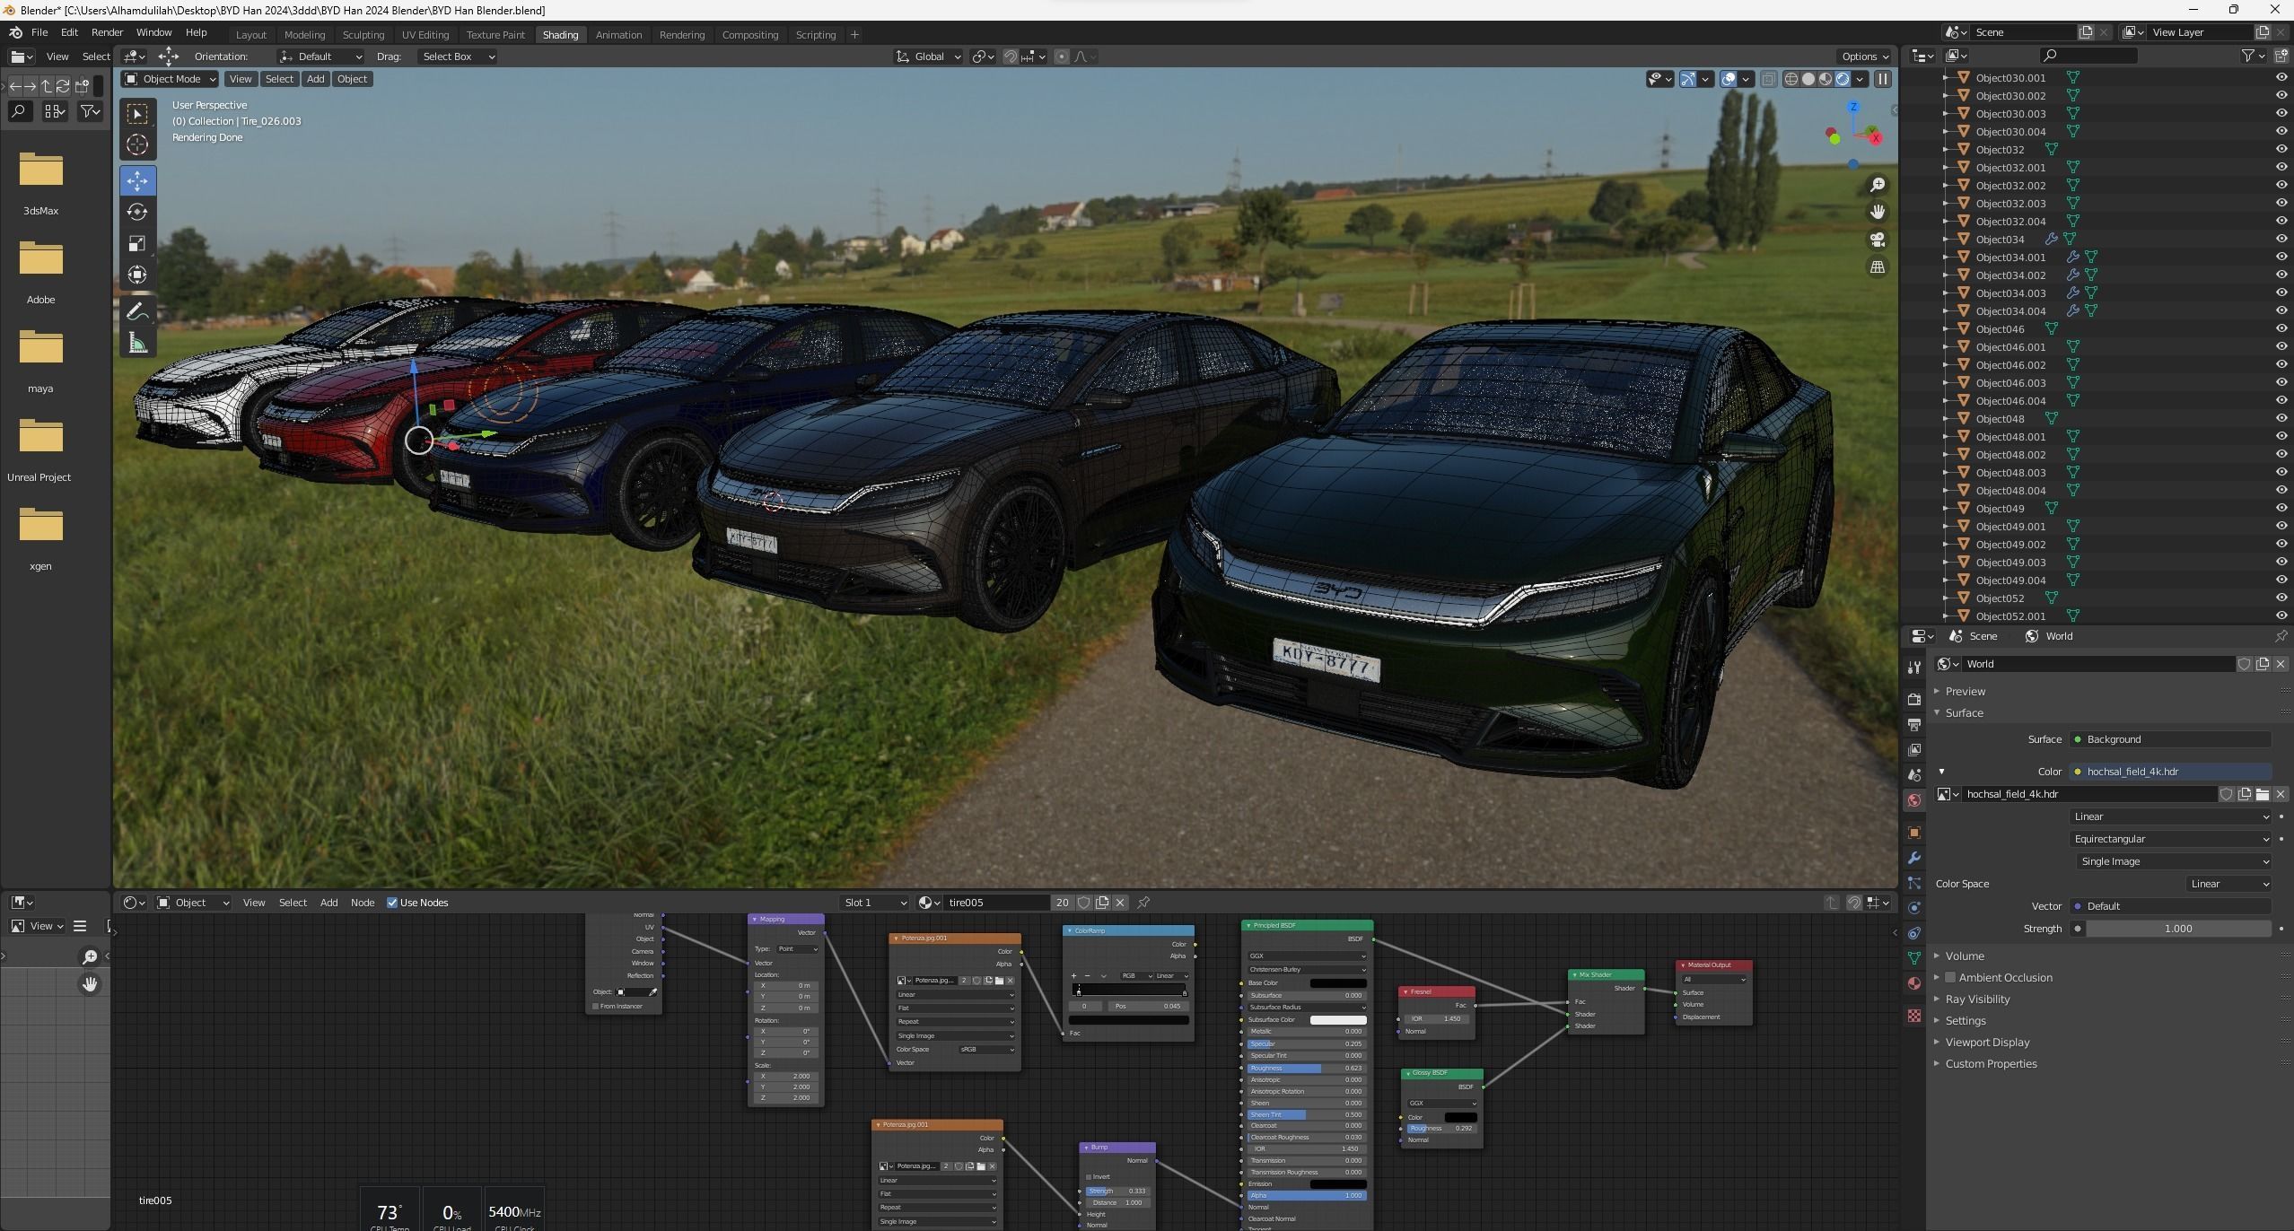Open the Render properties tab
Image resolution: width=2294 pixels, height=1231 pixels.
[1914, 699]
